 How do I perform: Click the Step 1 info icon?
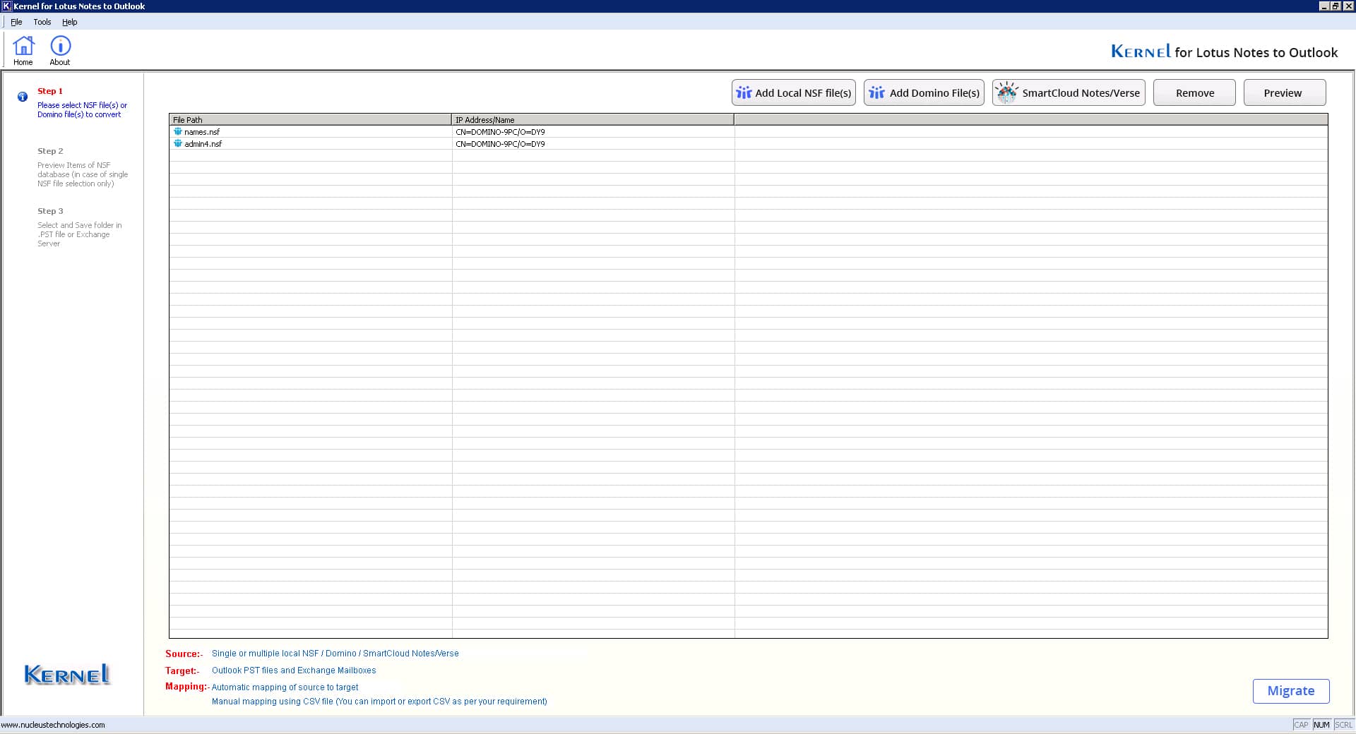click(23, 97)
